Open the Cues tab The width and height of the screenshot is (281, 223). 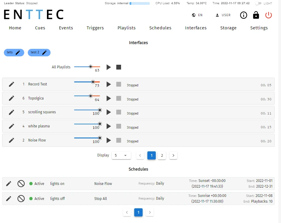coord(40,28)
